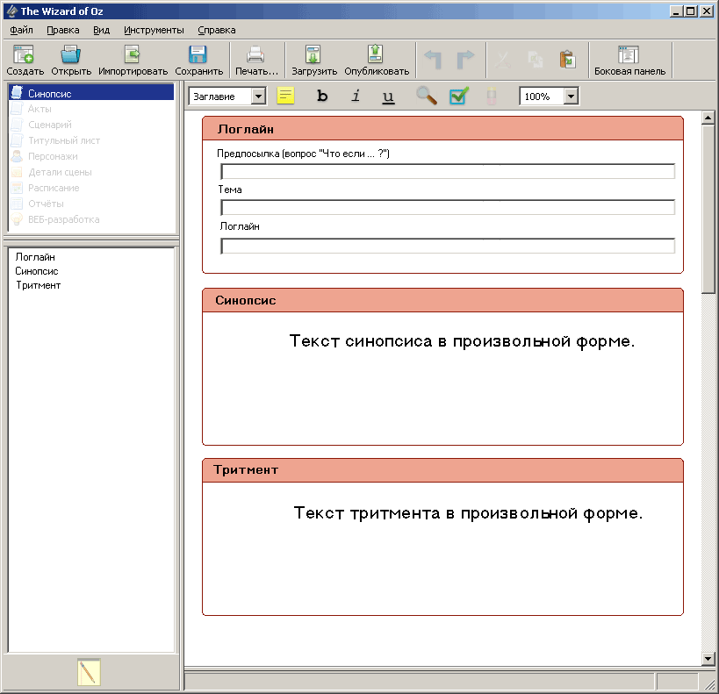Screen dimensions: 719x694
Task: Open the Инструменты menu
Action: coord(154,30)
